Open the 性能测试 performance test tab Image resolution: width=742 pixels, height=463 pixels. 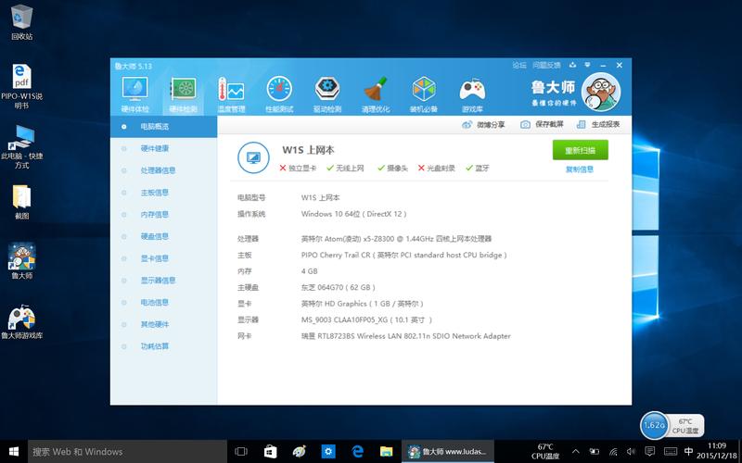point(279,95)
